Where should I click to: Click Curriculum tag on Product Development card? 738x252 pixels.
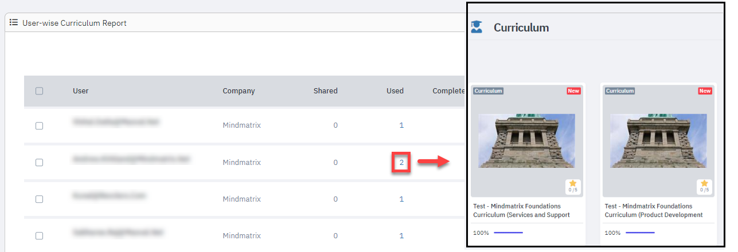[620, 91]
